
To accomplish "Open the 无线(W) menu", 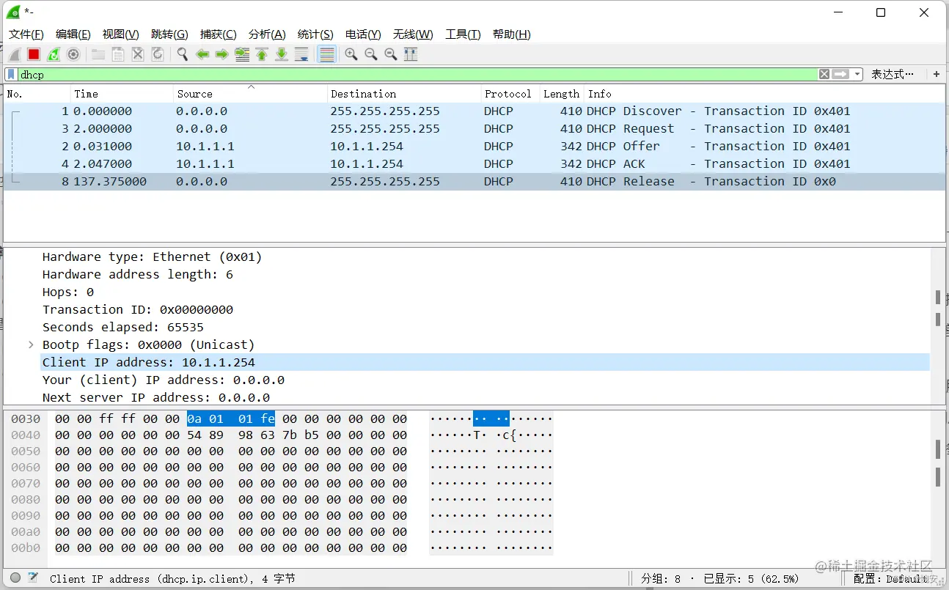I will tap(413, 34).
